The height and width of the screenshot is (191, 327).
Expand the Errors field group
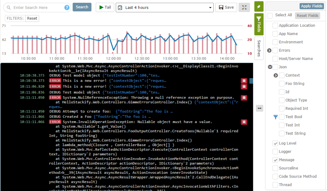(269, 50)
